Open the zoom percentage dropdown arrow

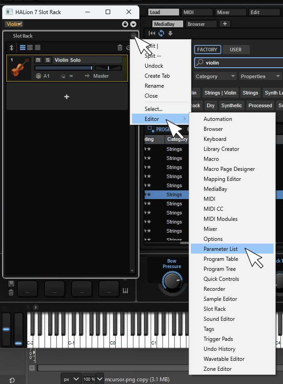coord(100,379)
